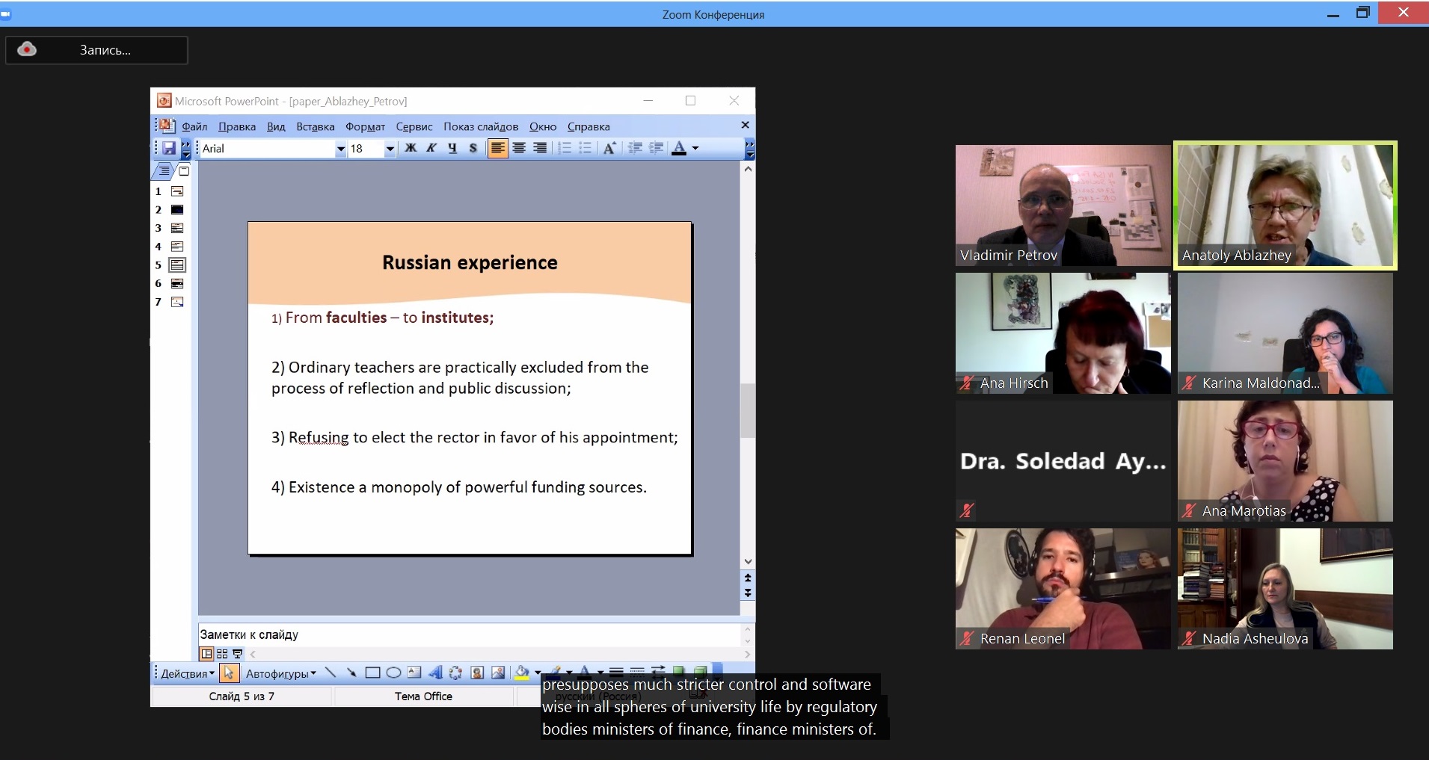Toggle underline (Ч) formatting

[x=452, y=149]
